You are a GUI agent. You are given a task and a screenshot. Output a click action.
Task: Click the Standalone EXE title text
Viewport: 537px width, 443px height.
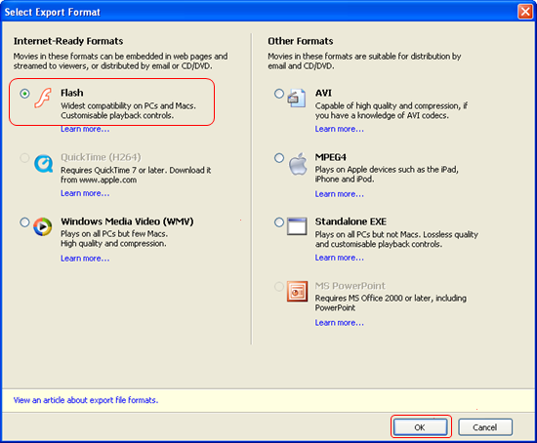[x=351, y=221]
